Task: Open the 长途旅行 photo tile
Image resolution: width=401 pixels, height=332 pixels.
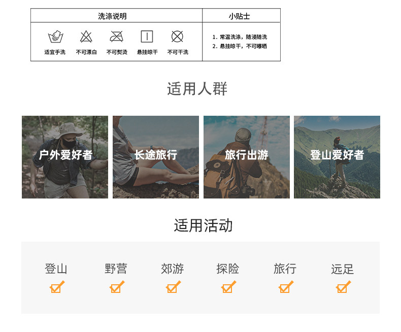Action: point(156,157)
